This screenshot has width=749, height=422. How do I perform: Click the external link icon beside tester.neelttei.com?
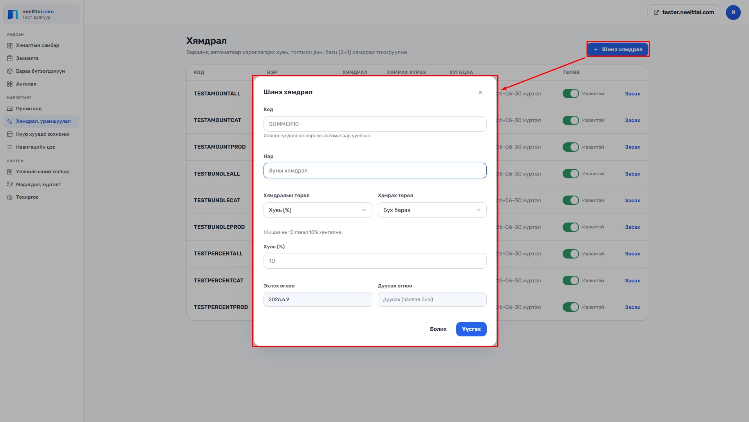(x=656, y=13)
